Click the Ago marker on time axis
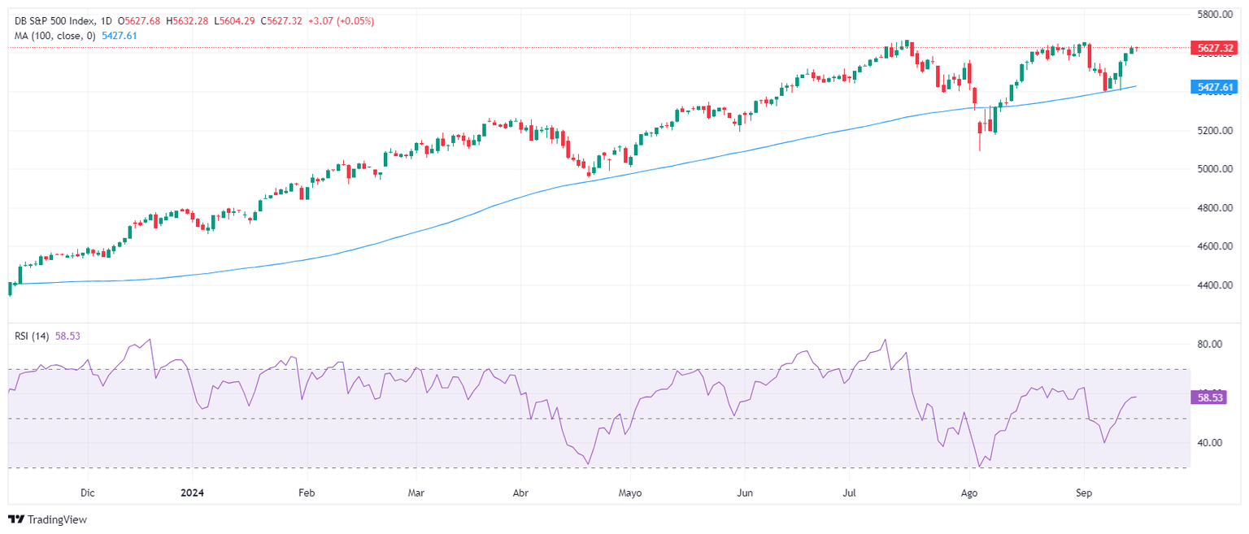The height and width of the screenshot is (534, 1249). coord(968,493)
